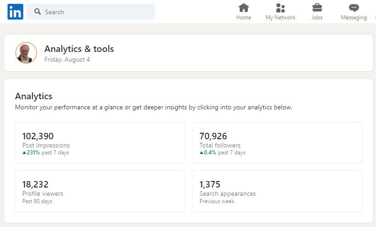This screenshot has height=227, width=376.
Task: Open the Post impressions card
Action: click(100, 143)
